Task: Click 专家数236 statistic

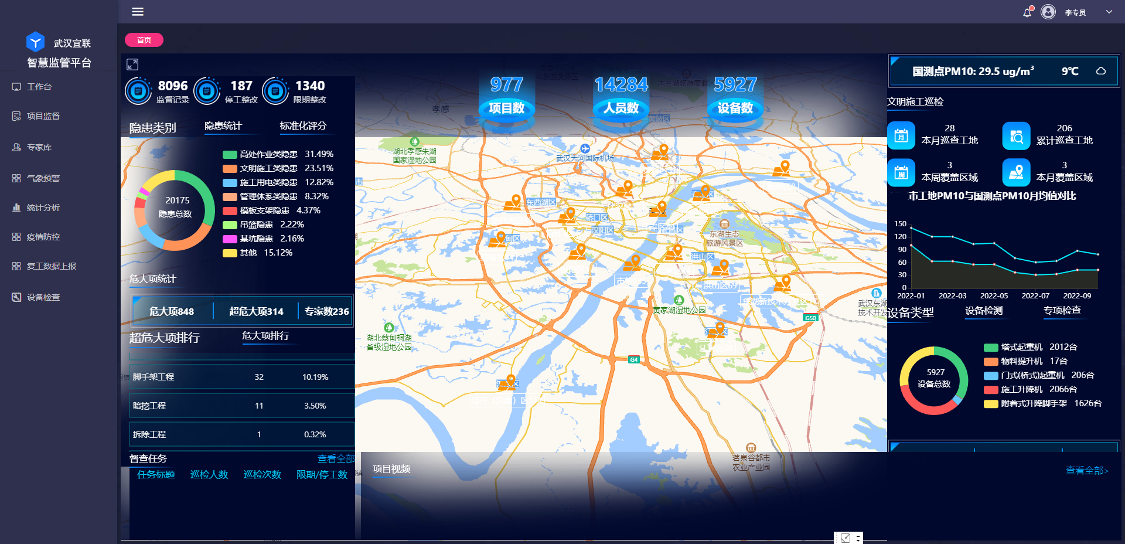Action: 326,311
